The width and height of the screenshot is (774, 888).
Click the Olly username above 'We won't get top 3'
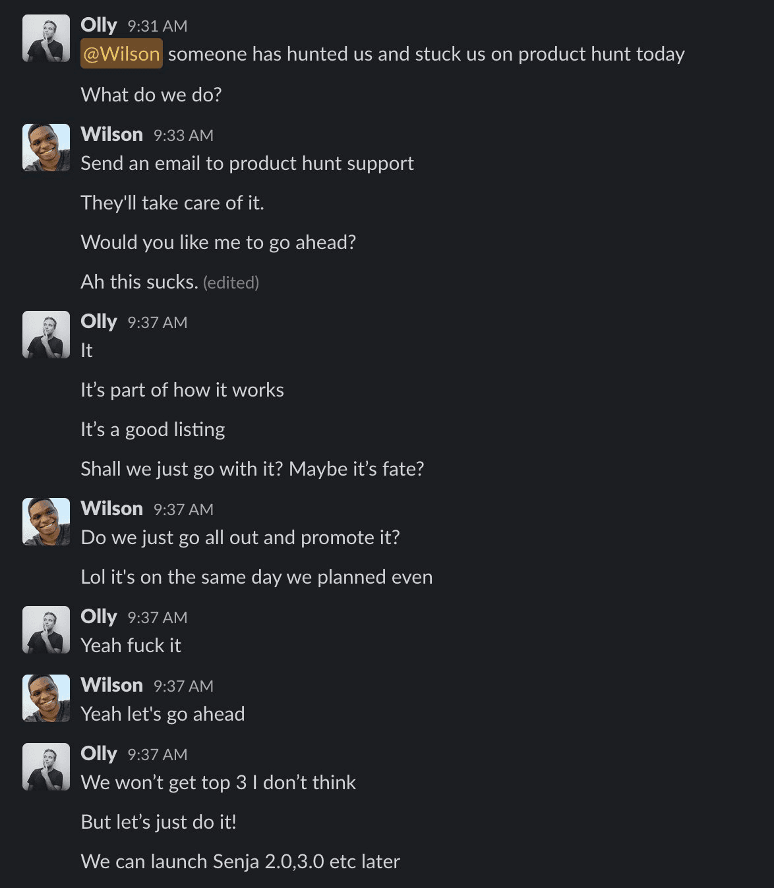pyautogui.click(x=98, y=754)
